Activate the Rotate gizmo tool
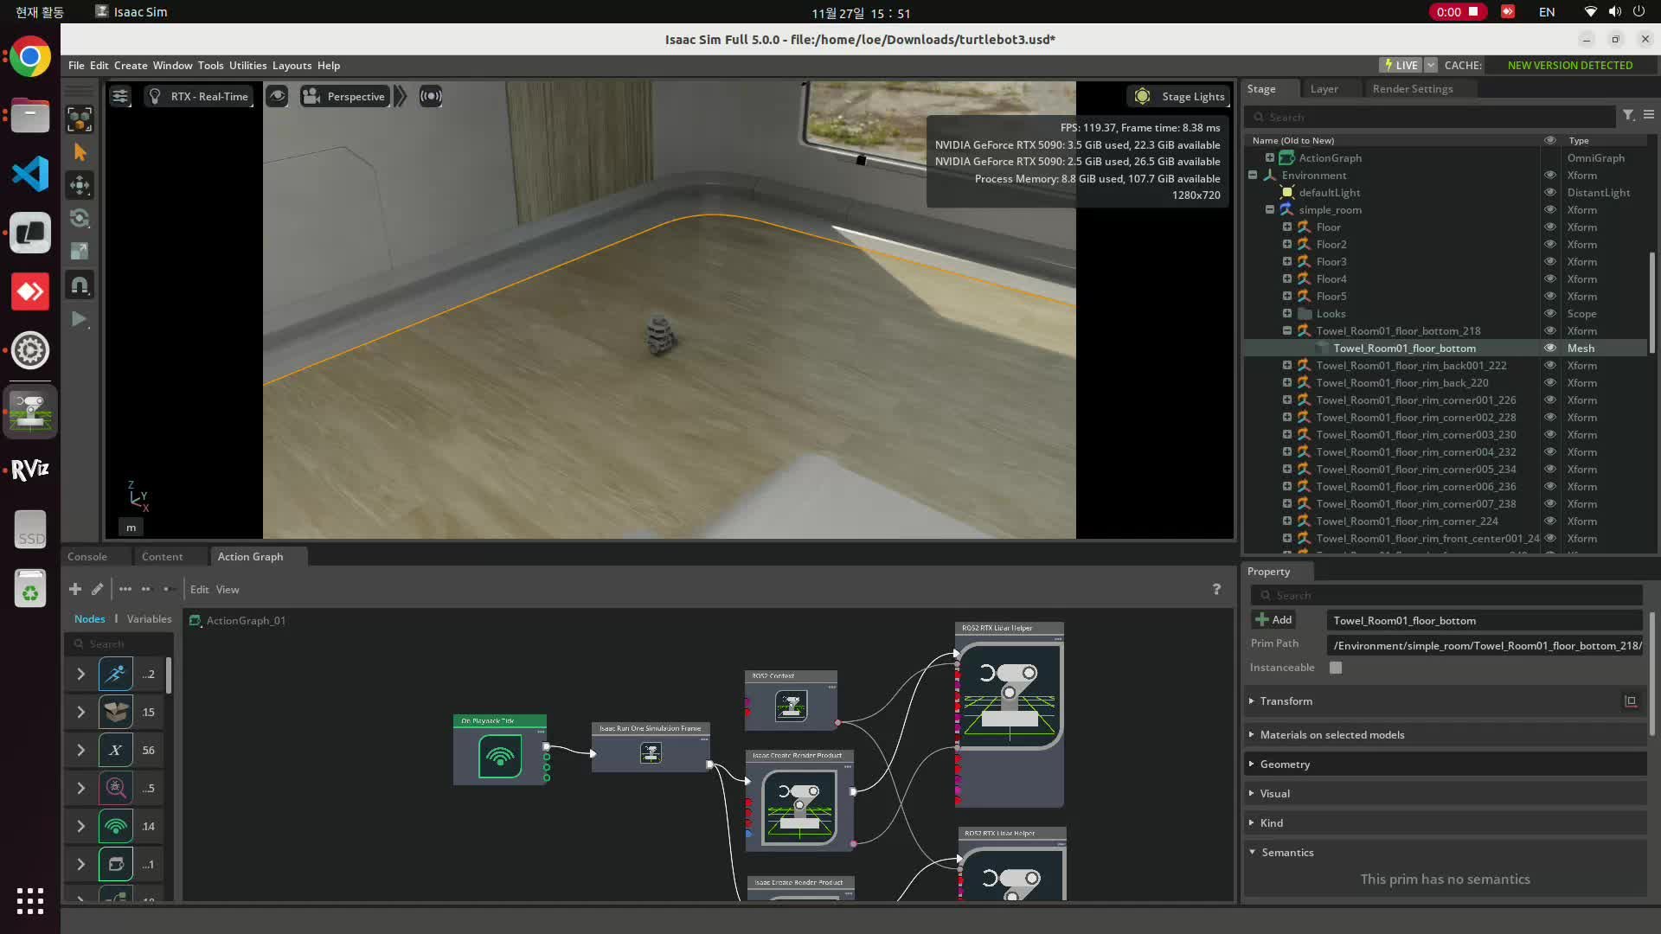The width and height of the screenshot is (1661, 934). point(80,218)
